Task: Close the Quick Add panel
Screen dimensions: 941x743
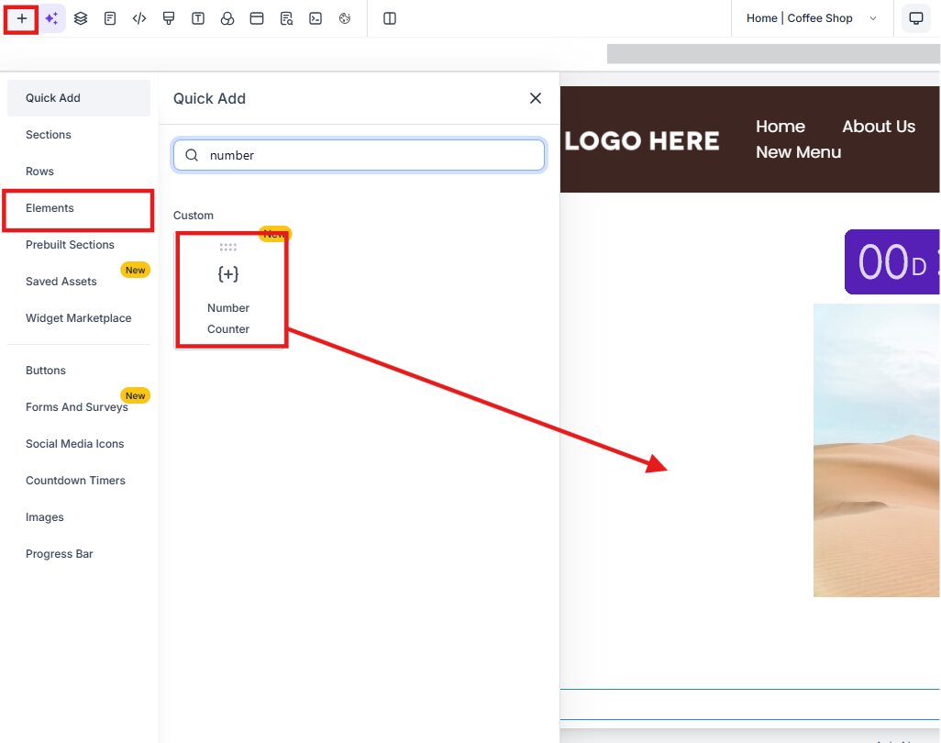Action: tap(536, 98)
